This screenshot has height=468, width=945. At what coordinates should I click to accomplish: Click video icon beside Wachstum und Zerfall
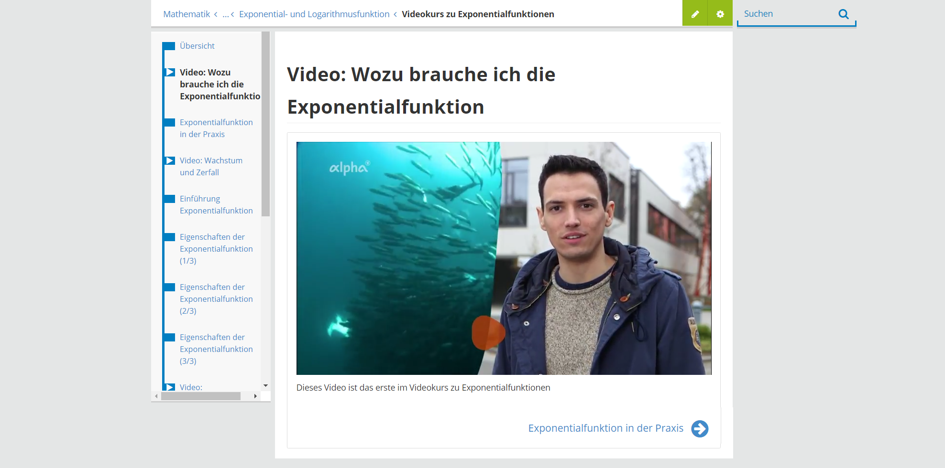point(170,160)
